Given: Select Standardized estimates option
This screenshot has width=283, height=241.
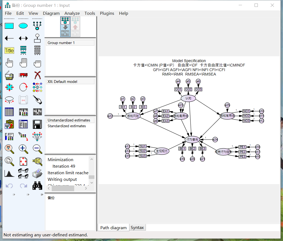Looking at the screenshot, I should click(x=67, y=126).
